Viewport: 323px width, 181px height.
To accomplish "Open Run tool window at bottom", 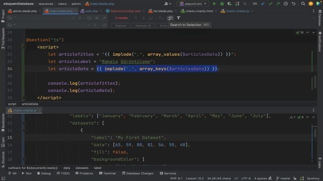I will pyautogui.click(x=27, y=173).
